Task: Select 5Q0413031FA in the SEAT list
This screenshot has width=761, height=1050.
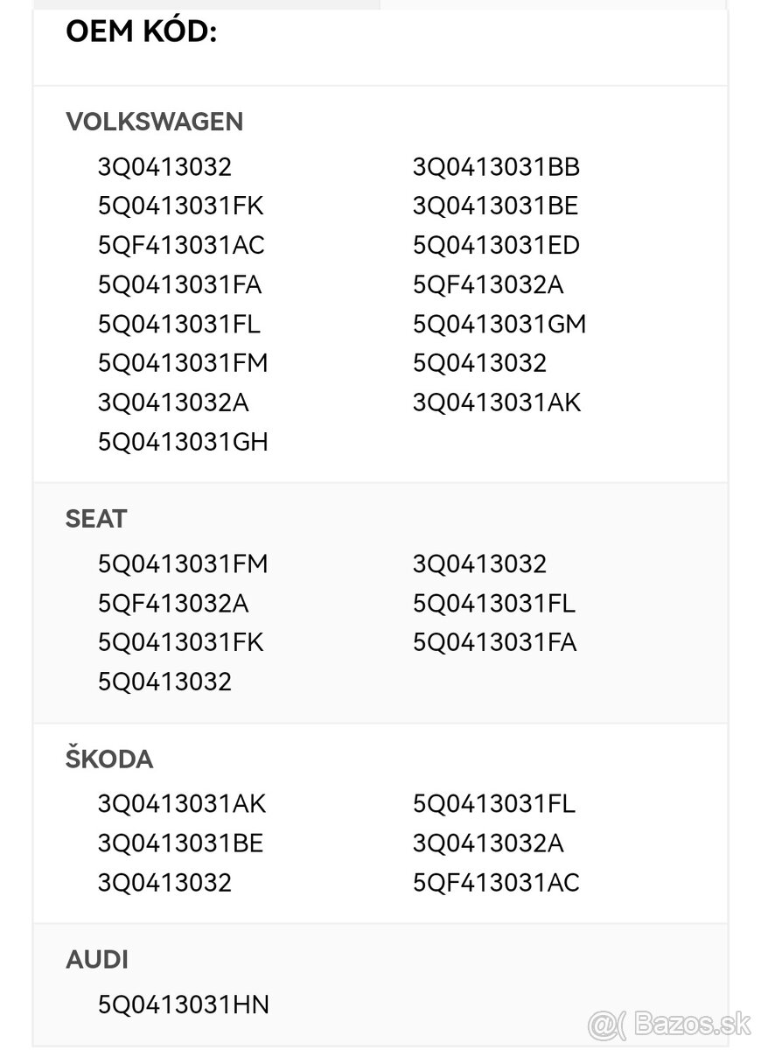Action: 494,643
